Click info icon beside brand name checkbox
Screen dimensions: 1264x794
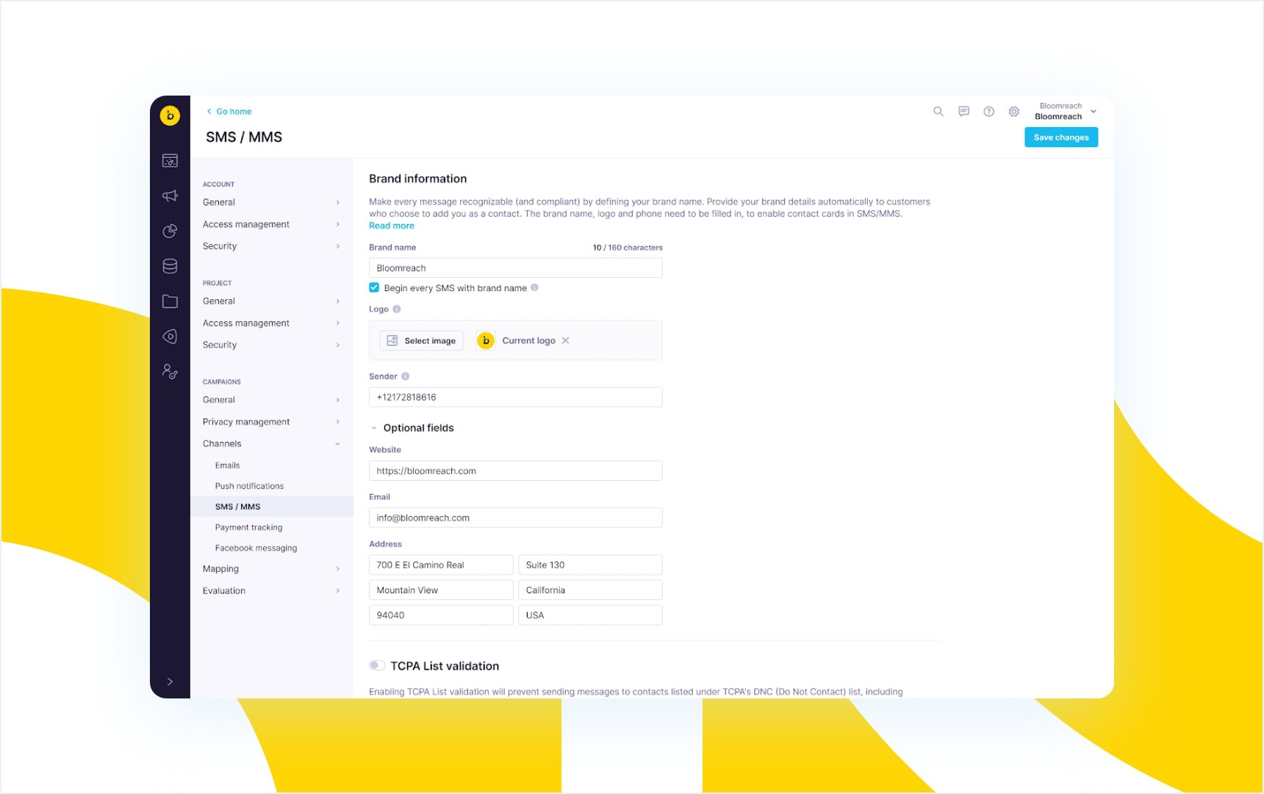click(x=534, y=287)
